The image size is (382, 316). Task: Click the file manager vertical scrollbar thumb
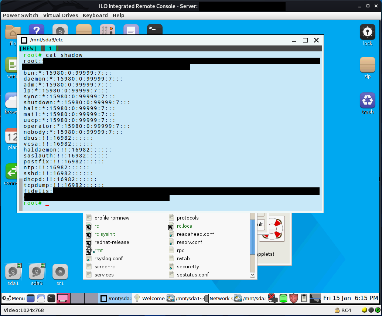252,236
